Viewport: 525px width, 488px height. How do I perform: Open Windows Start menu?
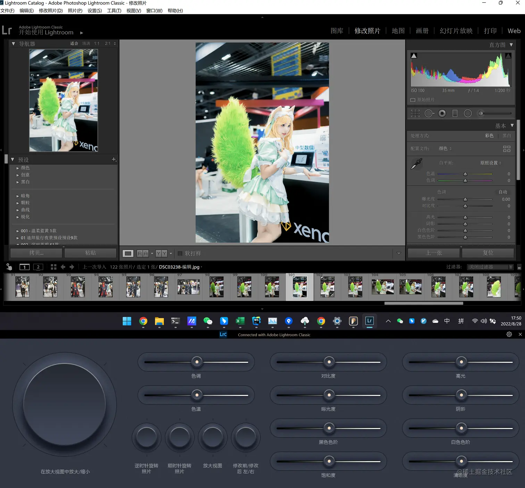pos(127,321)
